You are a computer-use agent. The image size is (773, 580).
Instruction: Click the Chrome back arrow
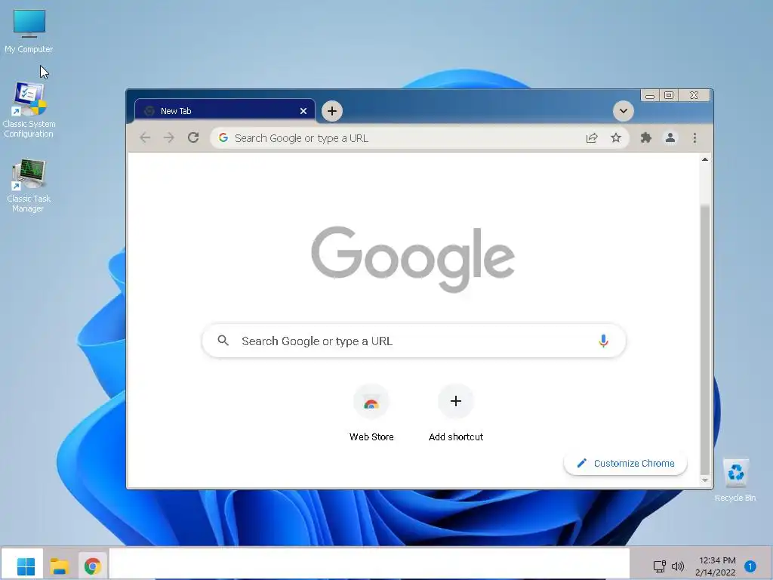(145, 137)
